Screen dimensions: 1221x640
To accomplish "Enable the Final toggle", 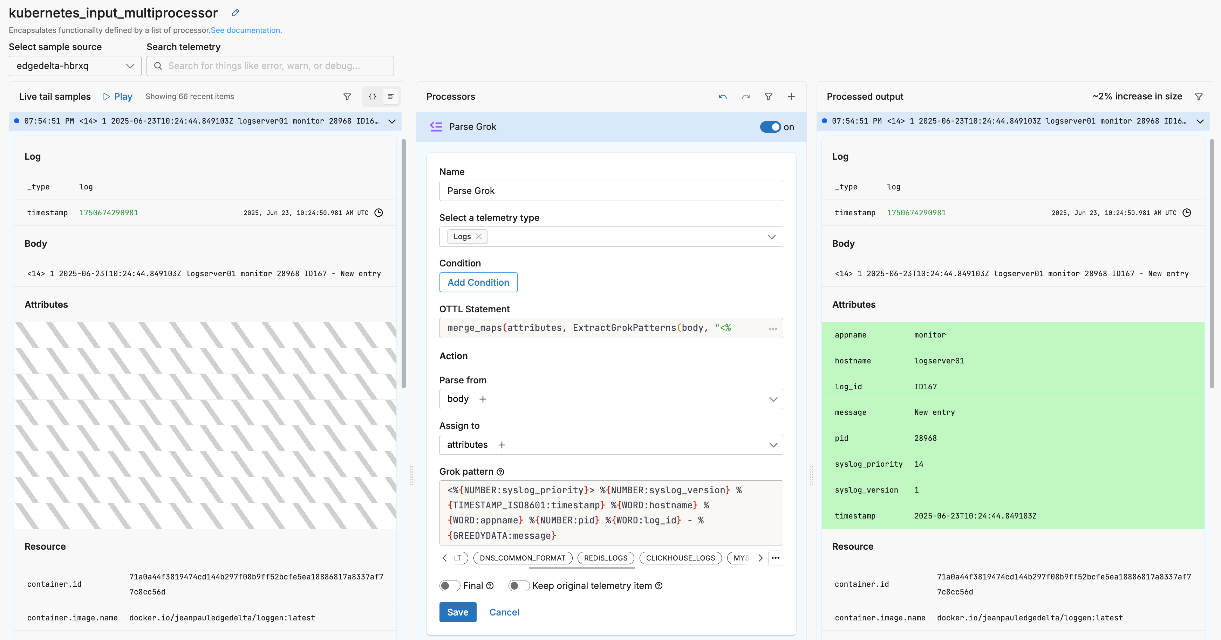I will coord(449,586).
